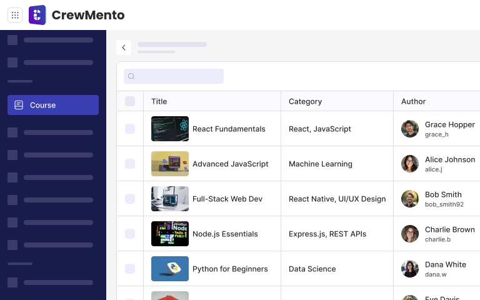Click the grace_h username
Screen dimensions: 480x300
[x=436, y=134]
